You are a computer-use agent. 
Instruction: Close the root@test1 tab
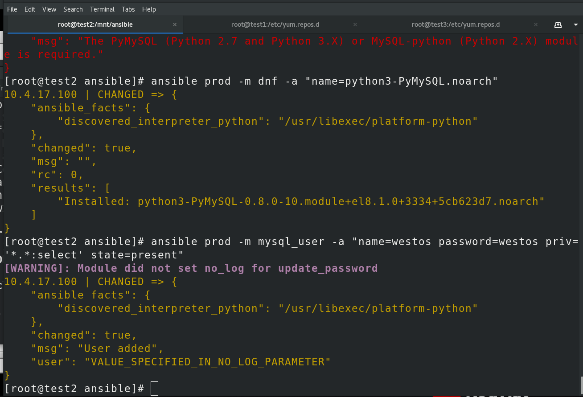(x=356, y=25)
